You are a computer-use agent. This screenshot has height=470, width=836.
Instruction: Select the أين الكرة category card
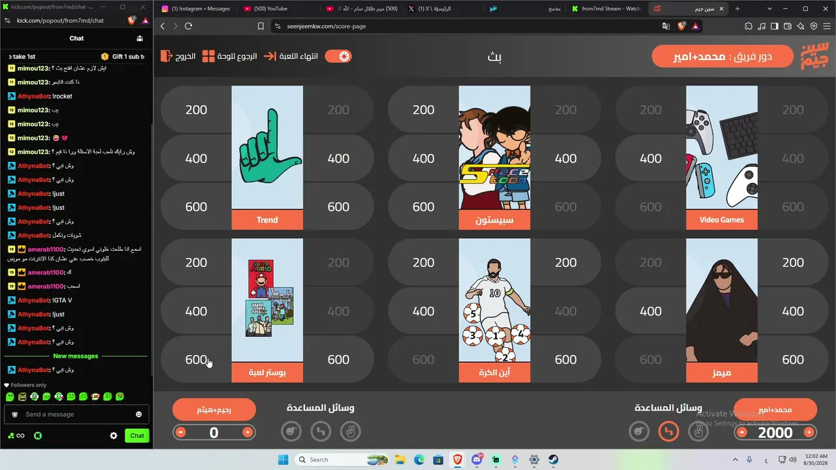pos(494,311)
